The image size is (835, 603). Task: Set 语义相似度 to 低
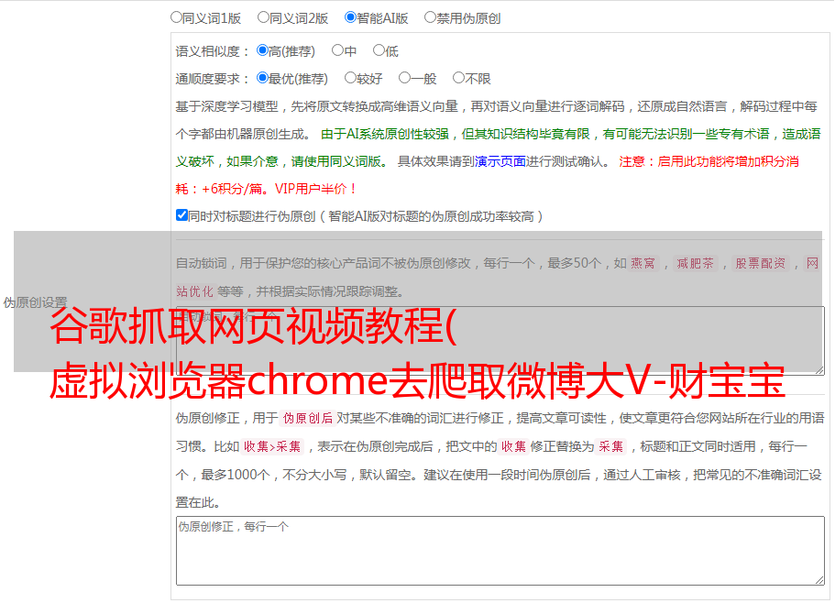379,50
